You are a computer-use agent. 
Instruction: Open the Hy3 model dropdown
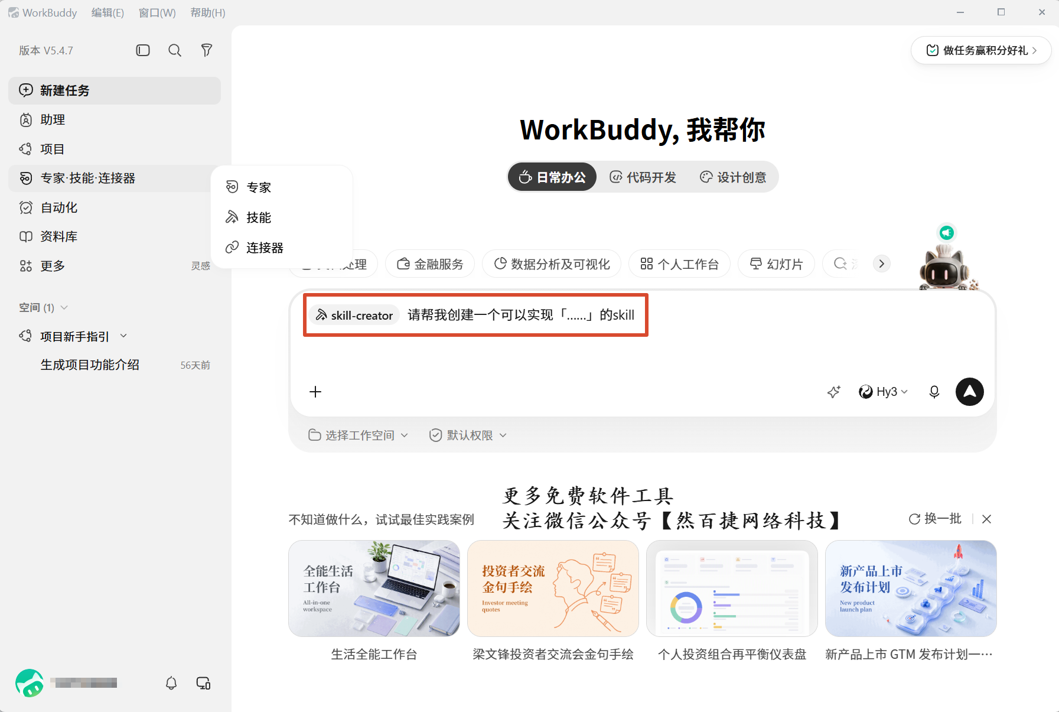pyautogui.click(x=883, y=392)
